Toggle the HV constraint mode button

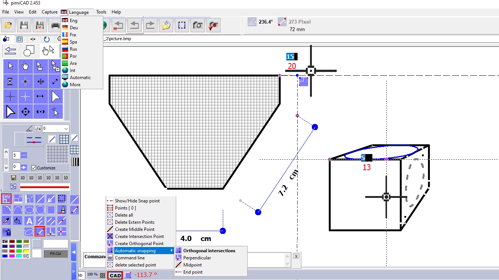pyautogui.click(x=7, y=199)
